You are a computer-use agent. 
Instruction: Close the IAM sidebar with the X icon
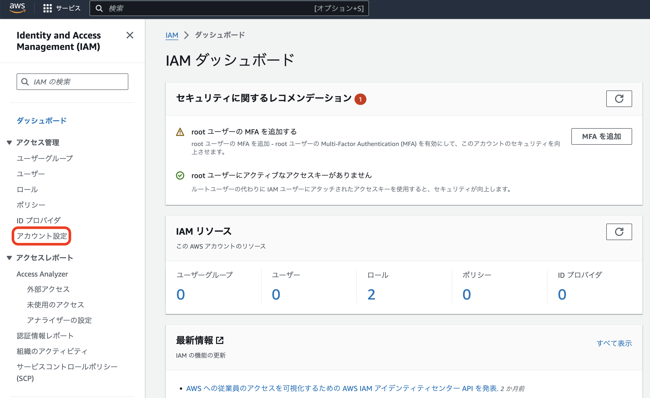[130, 35]
